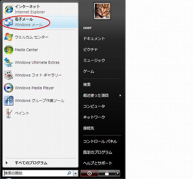Viewport: 193px width, 179px height.
Task: Click the ペイント brush cup icon
Action: click(x=9, y=113)
